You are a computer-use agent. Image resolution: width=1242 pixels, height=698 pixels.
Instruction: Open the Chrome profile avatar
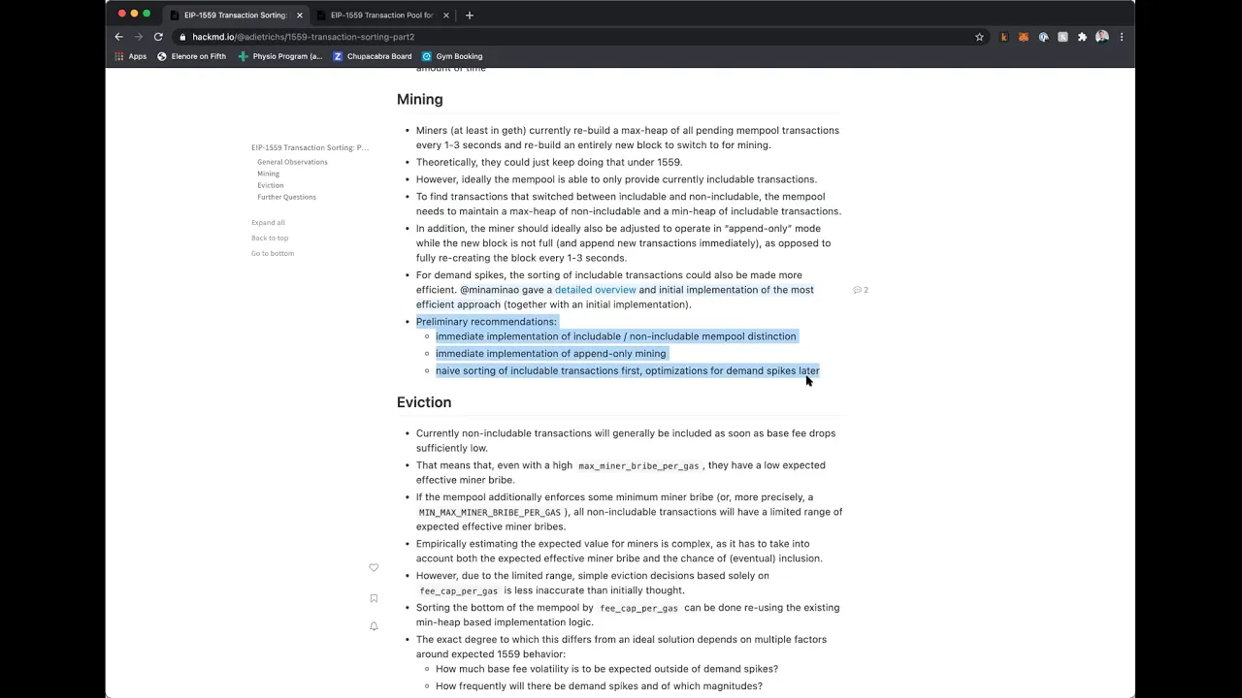1102,37
